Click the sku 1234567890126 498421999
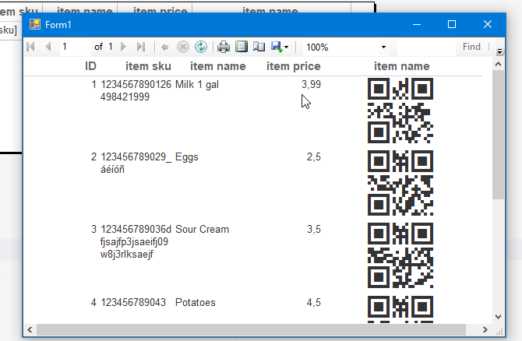This screenshot has width=522, height=341. 136,91
